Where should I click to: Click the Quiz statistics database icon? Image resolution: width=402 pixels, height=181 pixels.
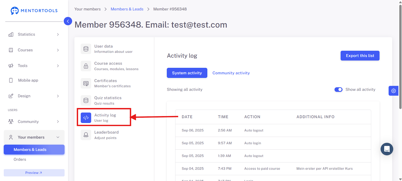point(86,100)
